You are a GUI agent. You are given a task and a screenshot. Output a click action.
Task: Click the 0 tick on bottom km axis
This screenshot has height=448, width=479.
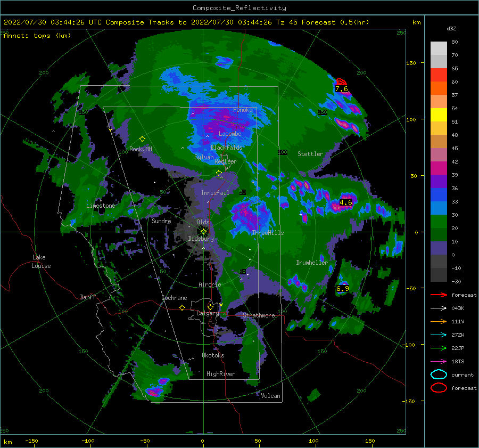coord(203,441)
